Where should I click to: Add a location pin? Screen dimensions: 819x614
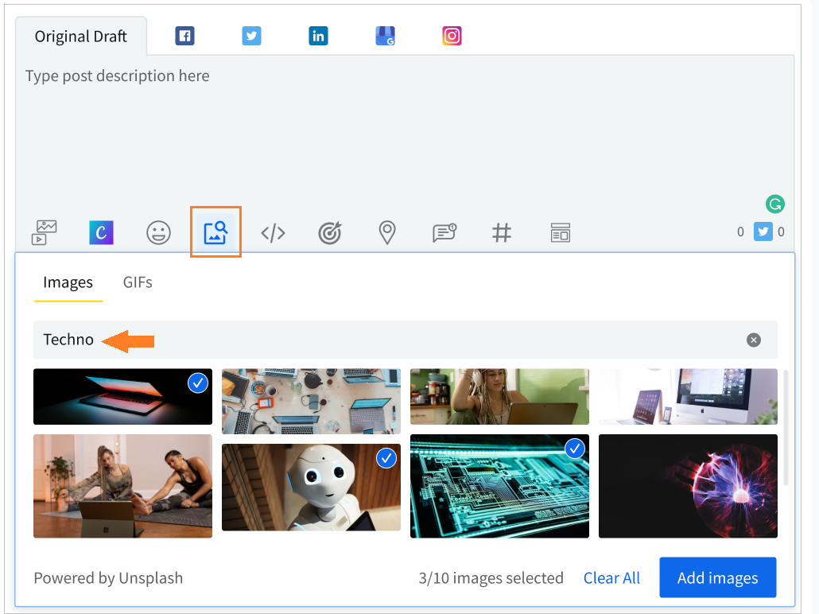pyautogui.click(x=386, y=232)
